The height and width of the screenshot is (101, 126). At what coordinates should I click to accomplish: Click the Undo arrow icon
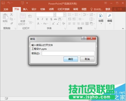[9, 3]
